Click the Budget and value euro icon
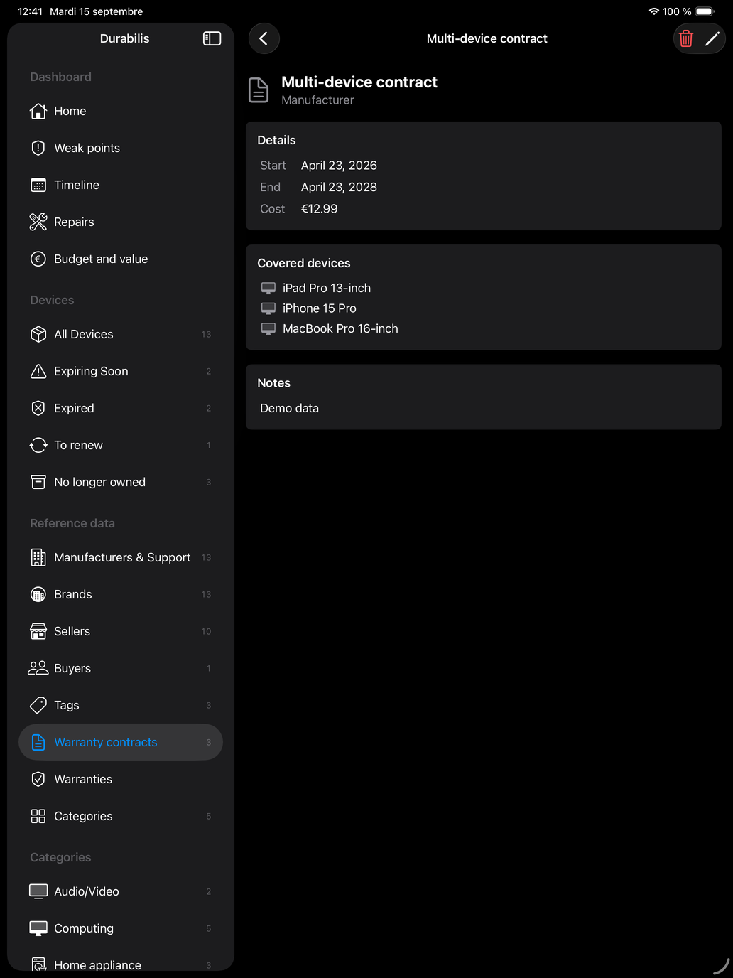This screenshot has width=733, height=978. [x=38, y=259]
